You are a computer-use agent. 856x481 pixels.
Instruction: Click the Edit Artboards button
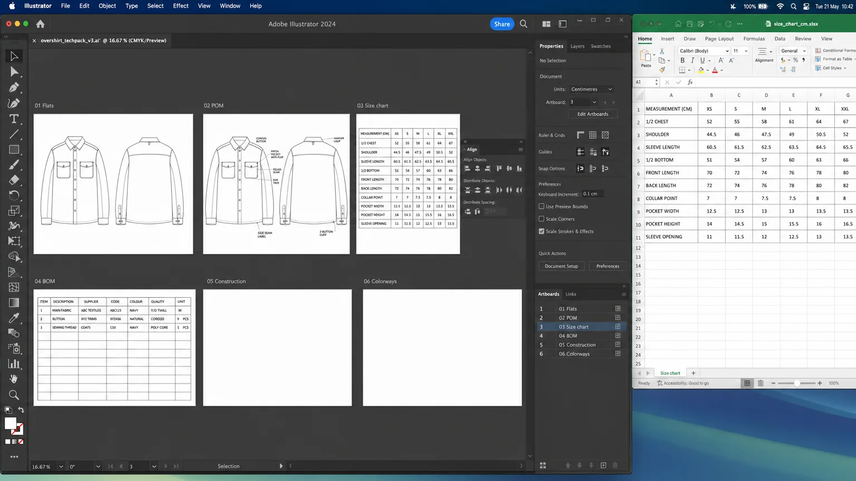pos(593,114)
